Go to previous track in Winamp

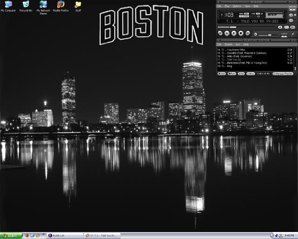coord(220,33)
